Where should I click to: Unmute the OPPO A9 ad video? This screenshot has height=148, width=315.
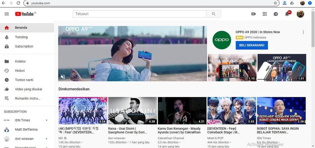point(63,77)
